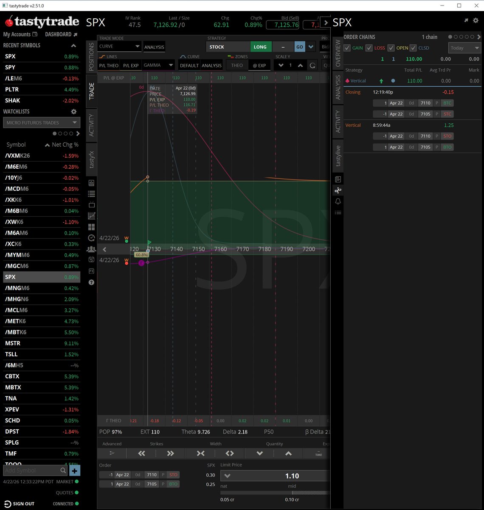Open the alerts bell icon in right sidebar
The image size is (484, 510).
pyautogui.click(x=338, y=201)
